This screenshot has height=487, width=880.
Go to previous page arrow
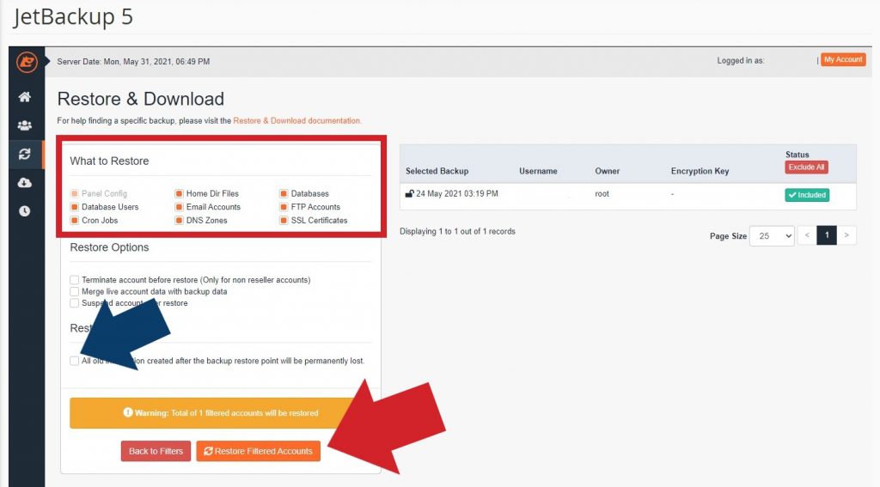[807, 235]
